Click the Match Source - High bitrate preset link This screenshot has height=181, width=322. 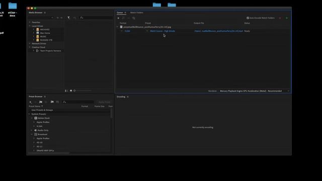pyautogui.click(x=163, y=31)
